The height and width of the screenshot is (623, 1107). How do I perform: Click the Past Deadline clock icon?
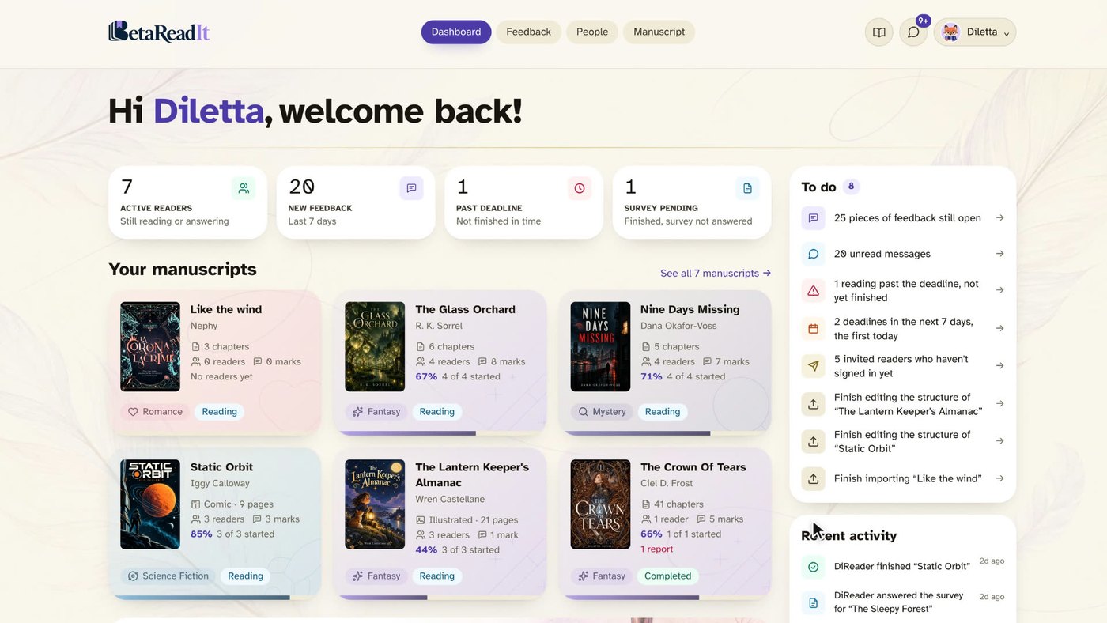pyautogui.click(x=580, y=188)
